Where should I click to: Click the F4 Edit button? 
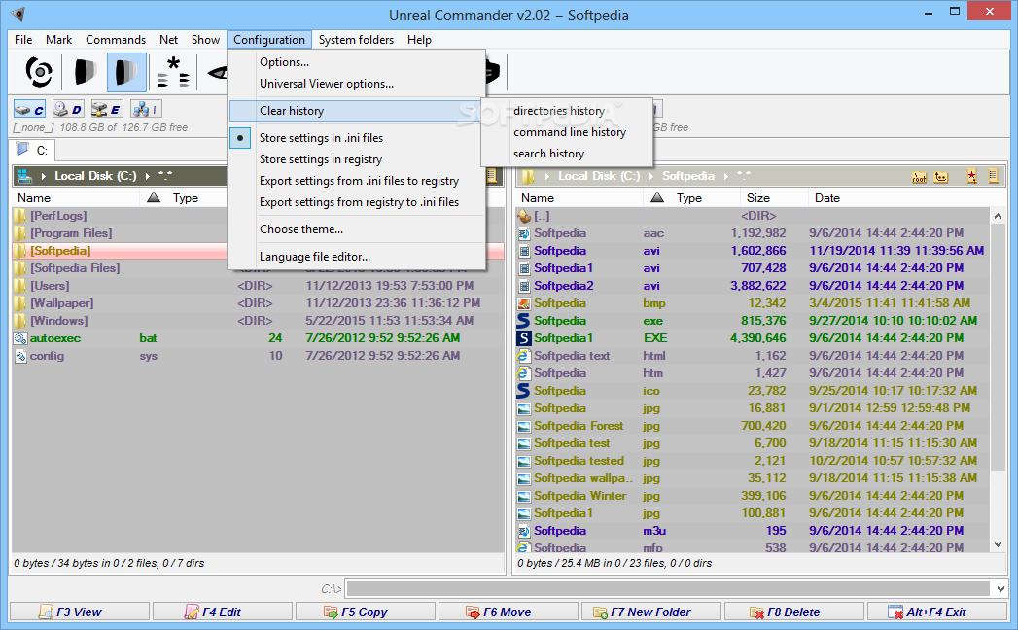coord(222,612)
